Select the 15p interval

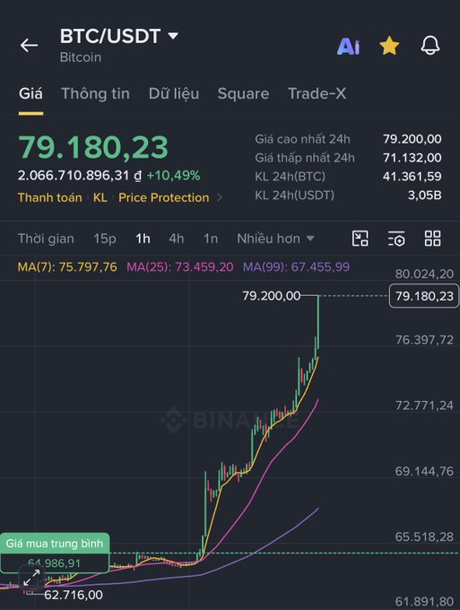coord(105,239)
